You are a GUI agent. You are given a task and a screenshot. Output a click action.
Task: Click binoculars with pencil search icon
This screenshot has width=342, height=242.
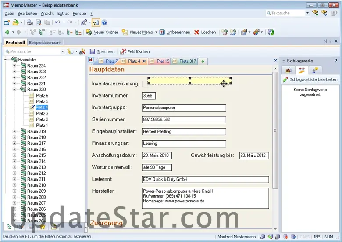coord(82,52)
